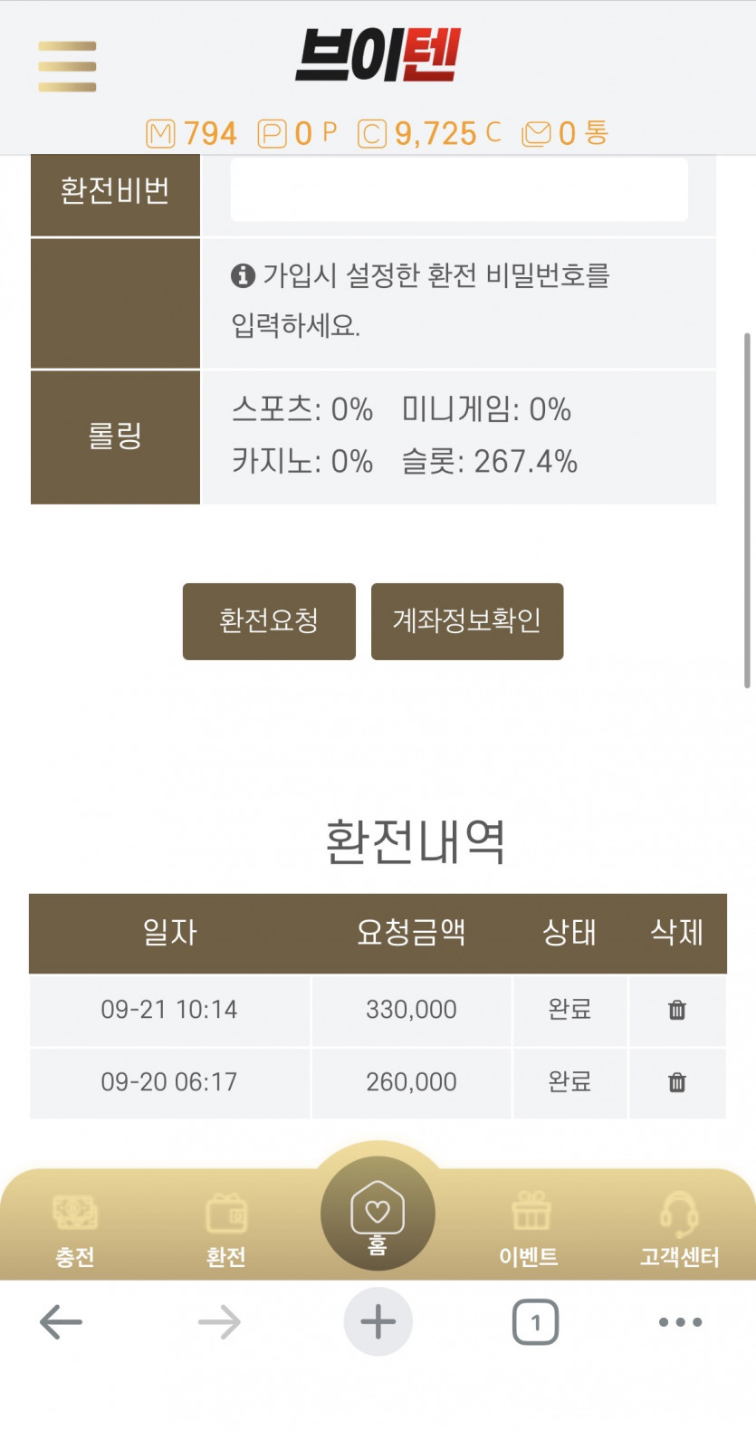Open the hamburger menu icon
Viewport: 756px width, 1430px height.
(x=67, y=66)
